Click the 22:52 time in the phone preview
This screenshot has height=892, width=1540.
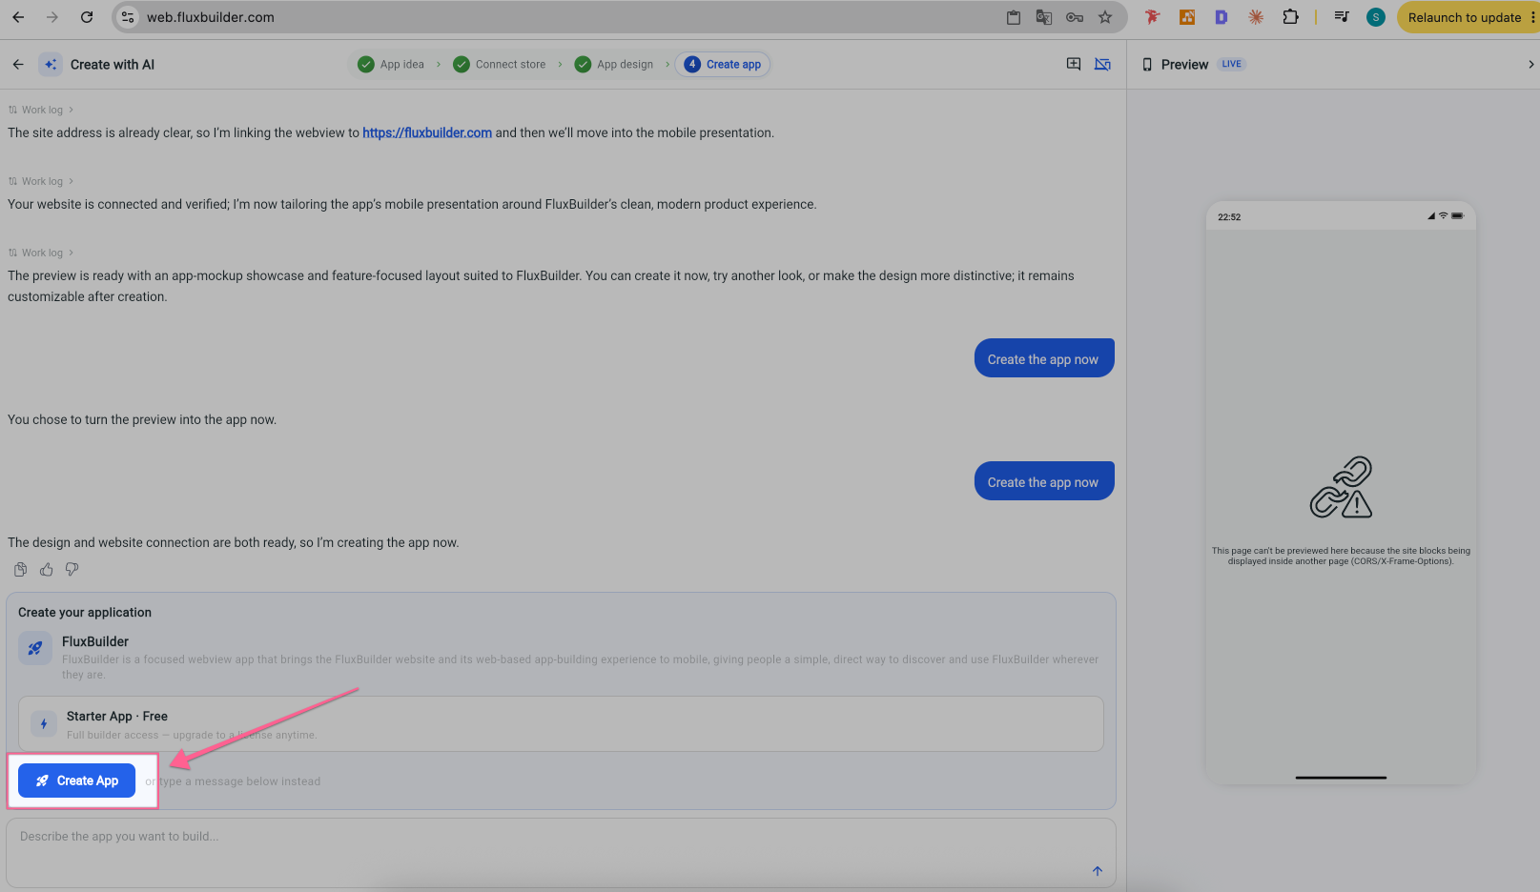click(x=1229, y=217)
